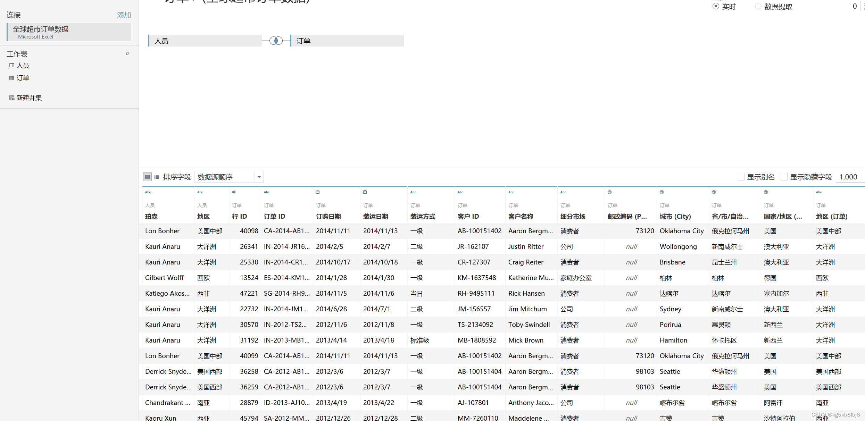Click the cell Toby Swindell

(x=529, y=325)
